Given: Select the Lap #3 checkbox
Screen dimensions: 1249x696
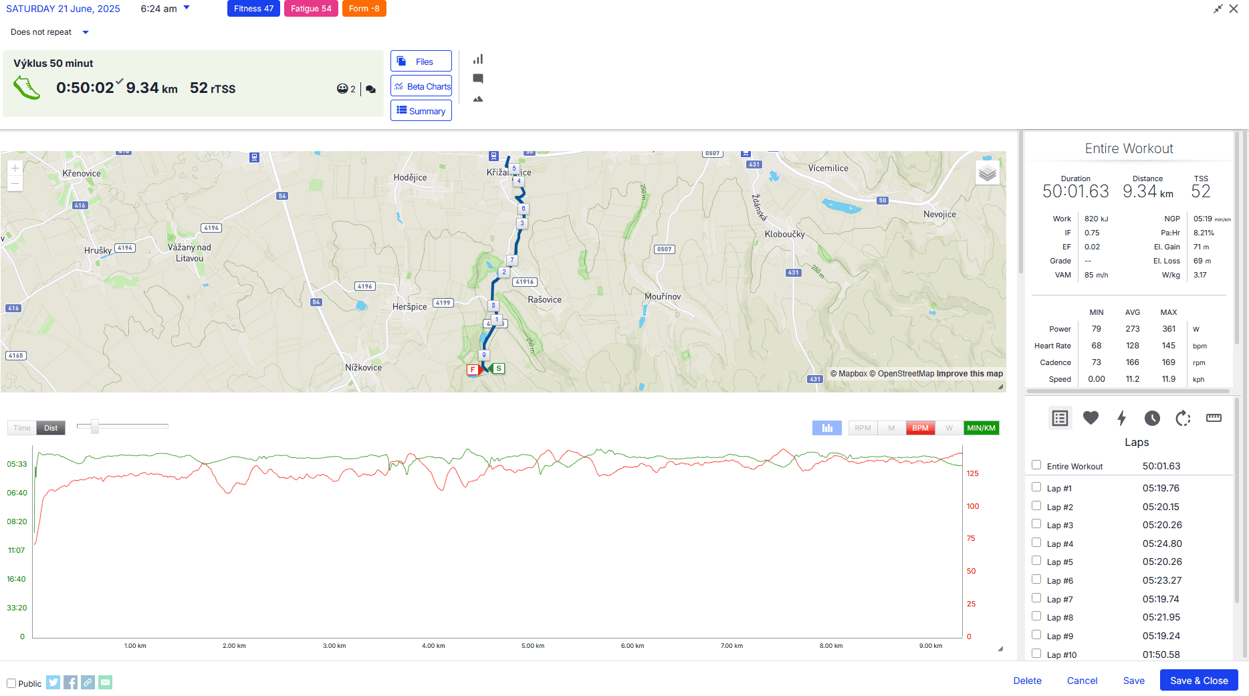Looking at the screenshot, I should coord(1036,524).
